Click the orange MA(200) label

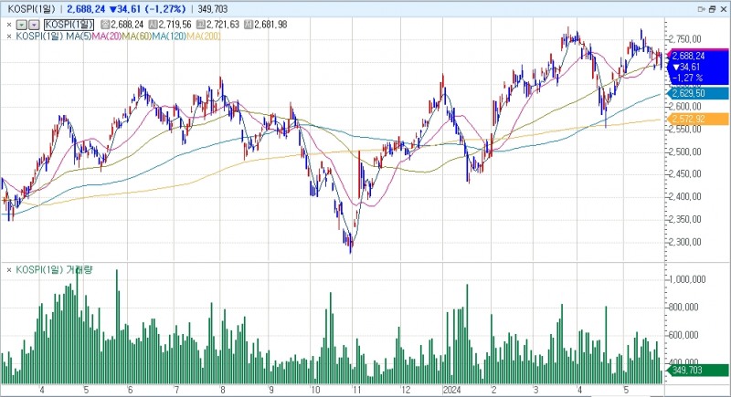203,37
